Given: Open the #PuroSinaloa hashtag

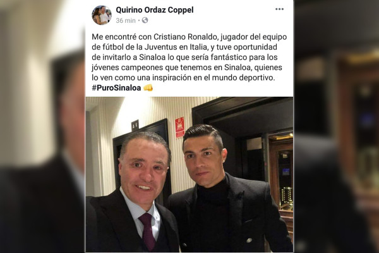Looking at the screenshot, I should [x=116, y=88].
